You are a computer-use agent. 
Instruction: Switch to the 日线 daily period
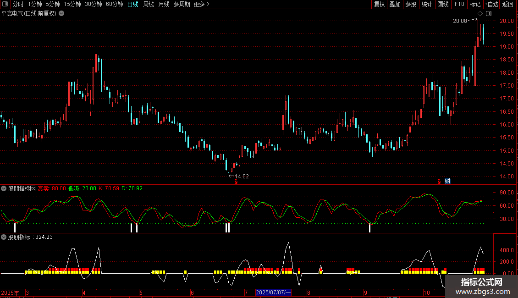(x=133, y=4)
